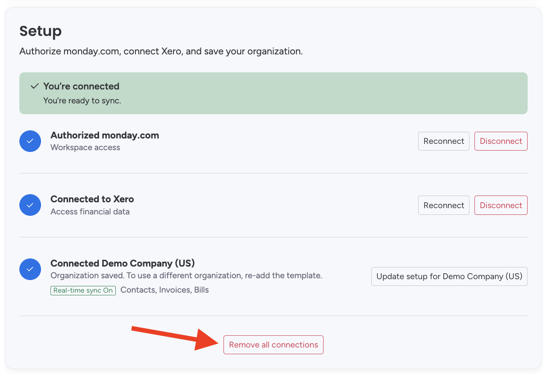Screen dimensions: 547x374
Task: Click the Workspace access description
Action: tap(85, 147)
